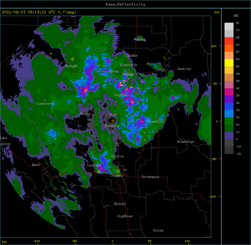This screenshot has height=245, width=251.
Task: Click the Lake Louise label
Action: click(5, 141)
